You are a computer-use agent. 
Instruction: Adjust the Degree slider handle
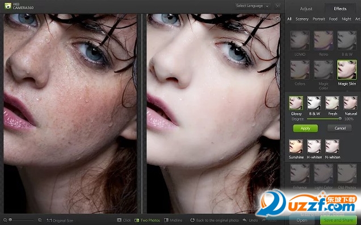pyautogui.click(x=340, y=119)
